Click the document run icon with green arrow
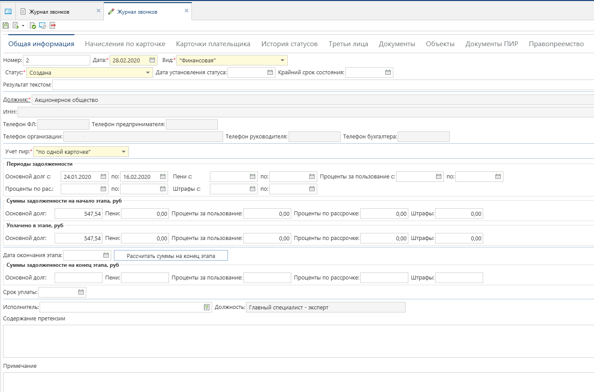 pyautogui.click(x=15, y=25)
